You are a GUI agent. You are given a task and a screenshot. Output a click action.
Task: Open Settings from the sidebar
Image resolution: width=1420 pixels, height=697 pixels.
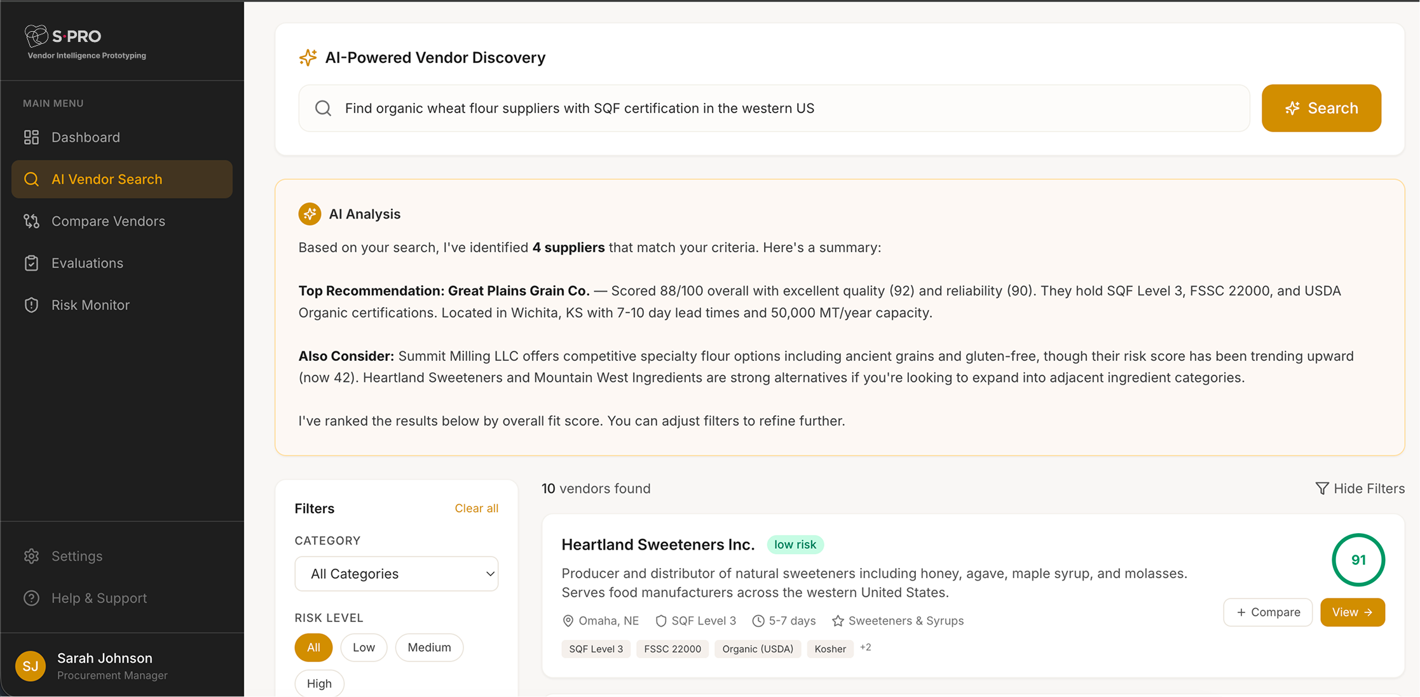tap(77, 556)
